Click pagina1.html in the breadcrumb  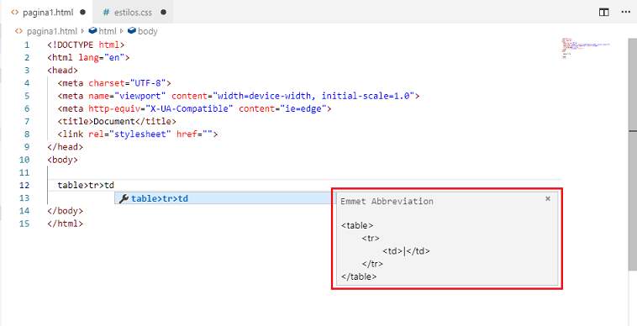pyautogui.click(x=51, y=31)
